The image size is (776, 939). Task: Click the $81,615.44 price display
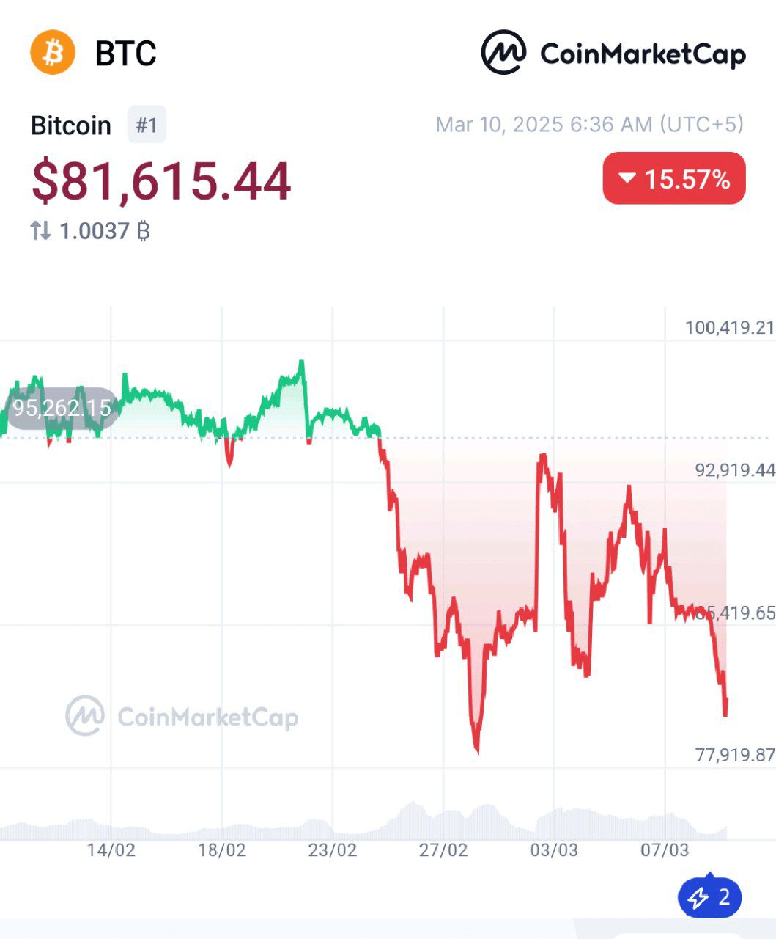(x=161, y=178)
